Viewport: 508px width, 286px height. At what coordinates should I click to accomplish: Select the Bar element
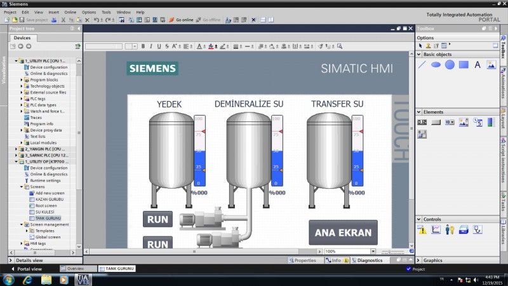click(x=491, y=122)
